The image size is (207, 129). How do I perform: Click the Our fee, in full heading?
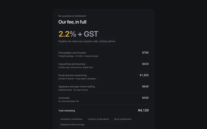tap(72, 22)
